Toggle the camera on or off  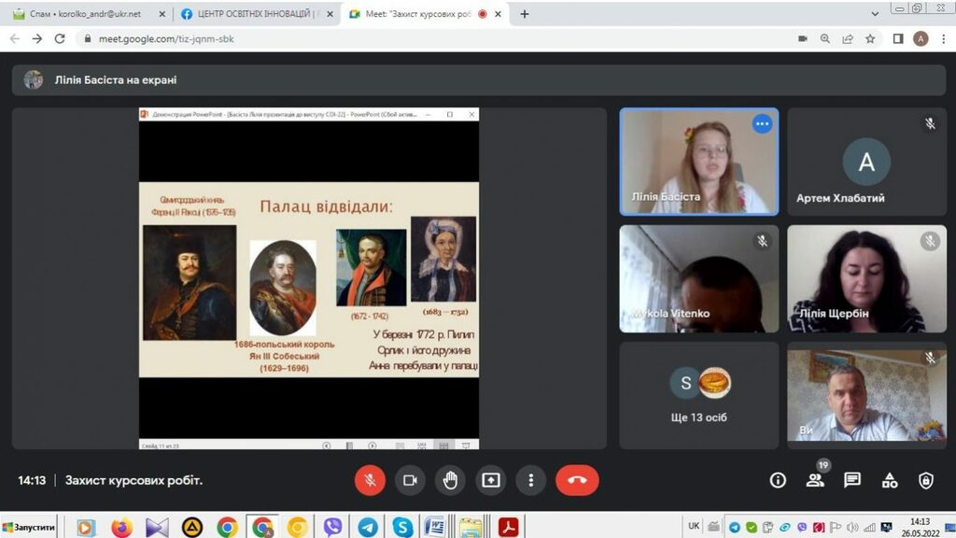(x=410, y=480)
